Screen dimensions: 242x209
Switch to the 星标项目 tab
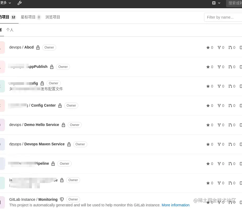click(x=31, y=17)
